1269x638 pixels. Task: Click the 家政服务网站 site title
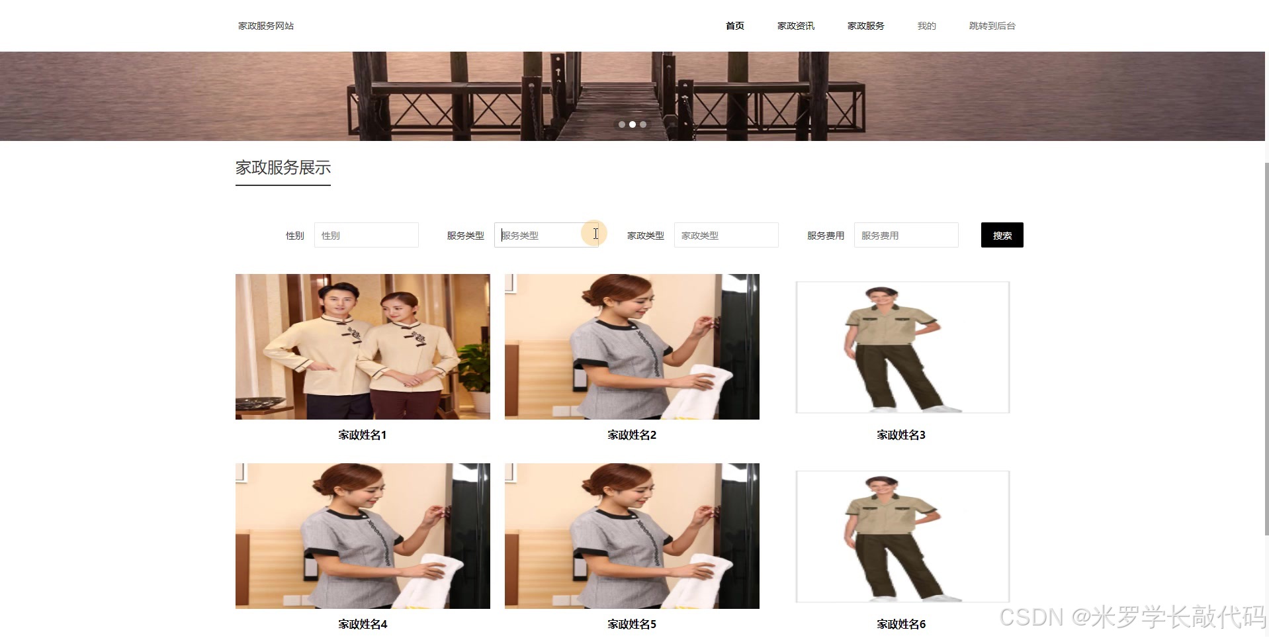coord(266,26)
